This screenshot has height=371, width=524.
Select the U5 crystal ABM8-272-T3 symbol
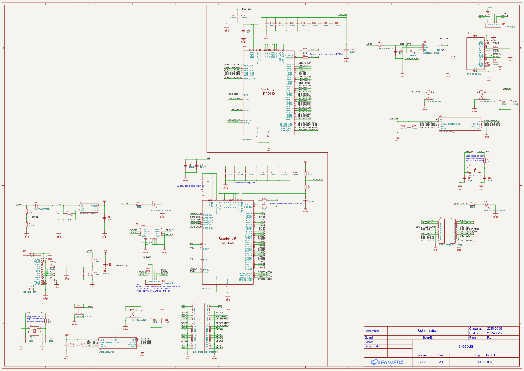point(34,331)
